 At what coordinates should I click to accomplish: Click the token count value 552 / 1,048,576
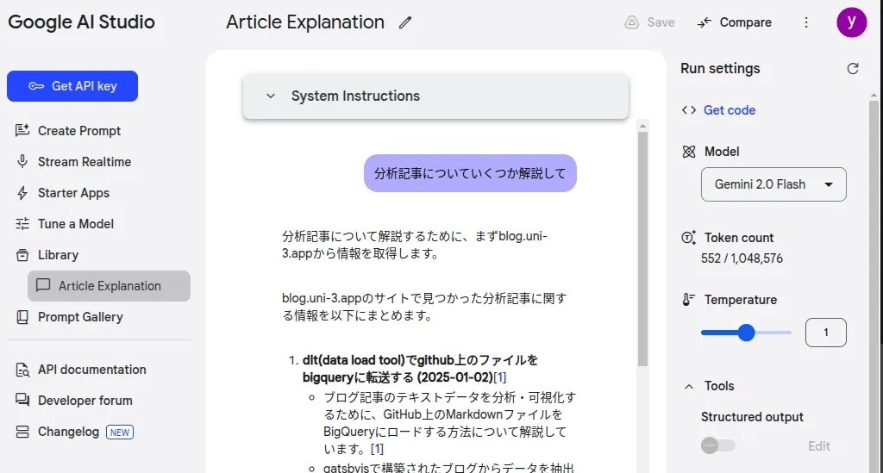742,258
